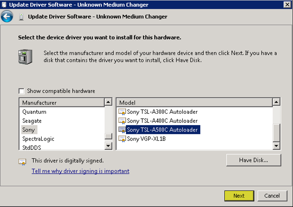Click the Manufacturer list scrollbar thumb
The height and width of the screenshot is (207, 293).
pos(108,136)
